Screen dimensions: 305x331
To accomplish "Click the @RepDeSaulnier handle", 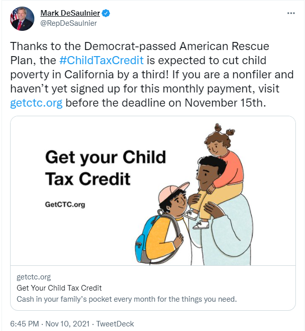I will point(69,23).
